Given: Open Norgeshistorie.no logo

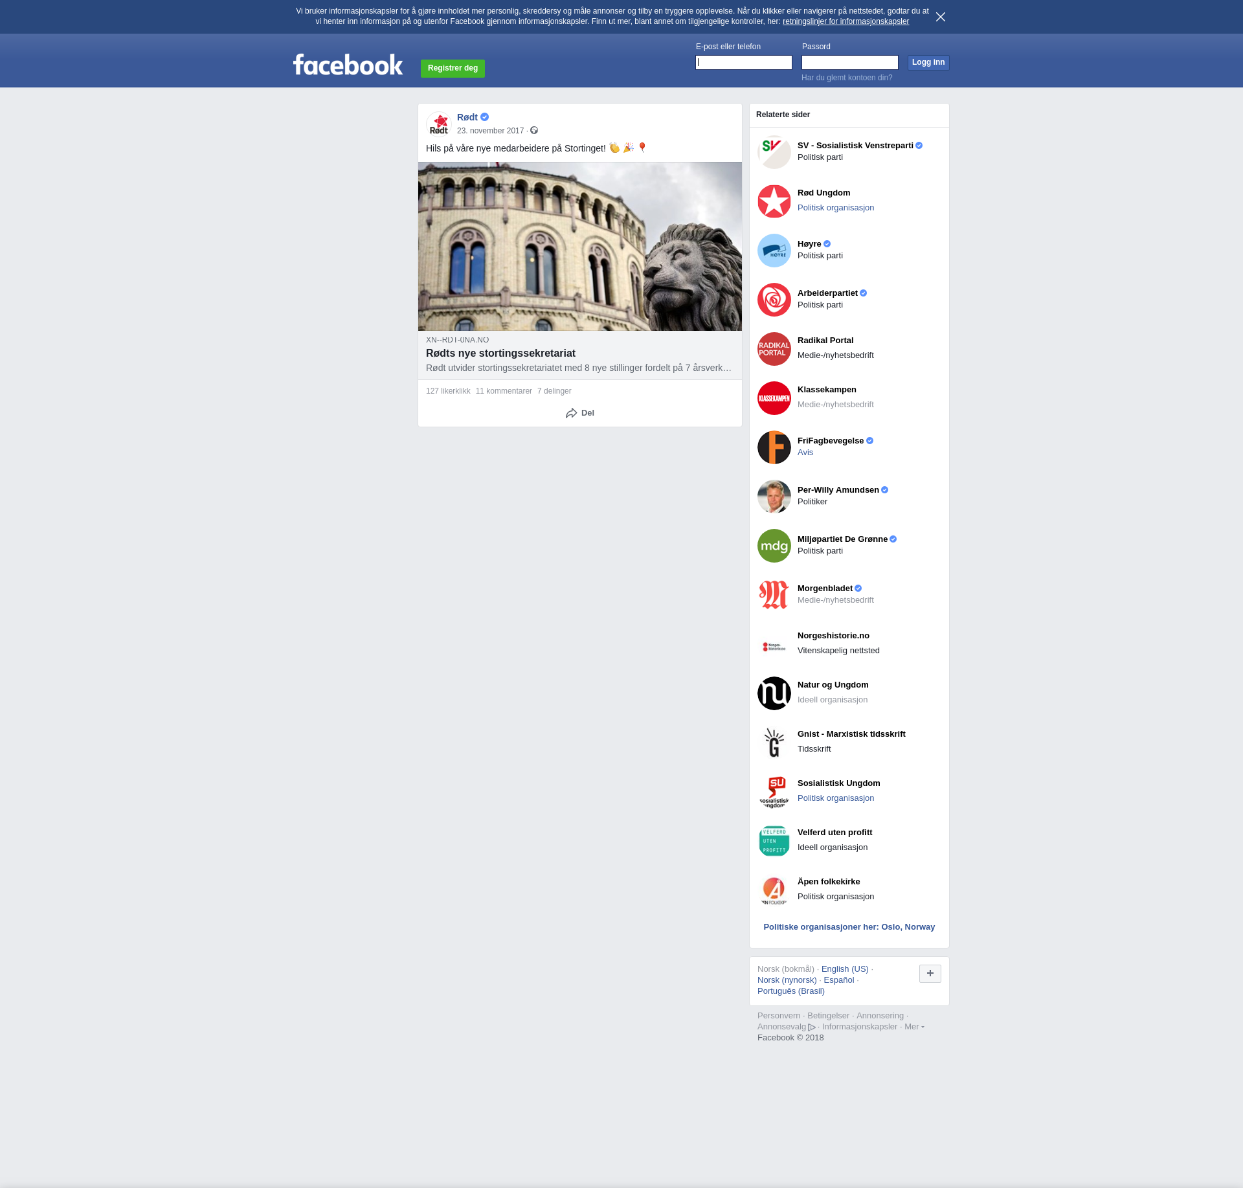Looking at the screenshot, I should coord(774,644).
